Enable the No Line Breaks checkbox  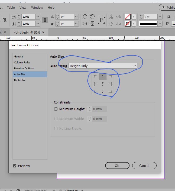pos(56,128)
